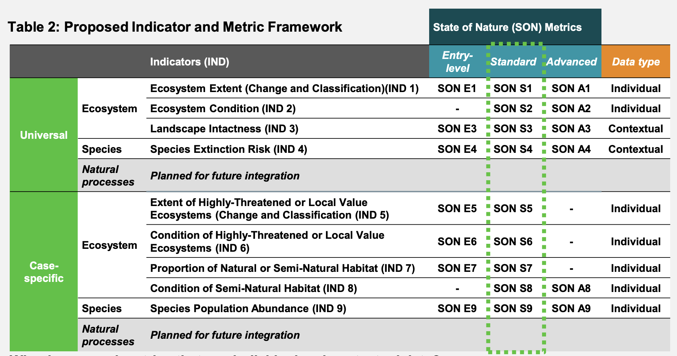This screenshot has width=677, height=356.
Task: Select the SON E7 metric cell
Action: pyautogui.click(x=457, y=268)
